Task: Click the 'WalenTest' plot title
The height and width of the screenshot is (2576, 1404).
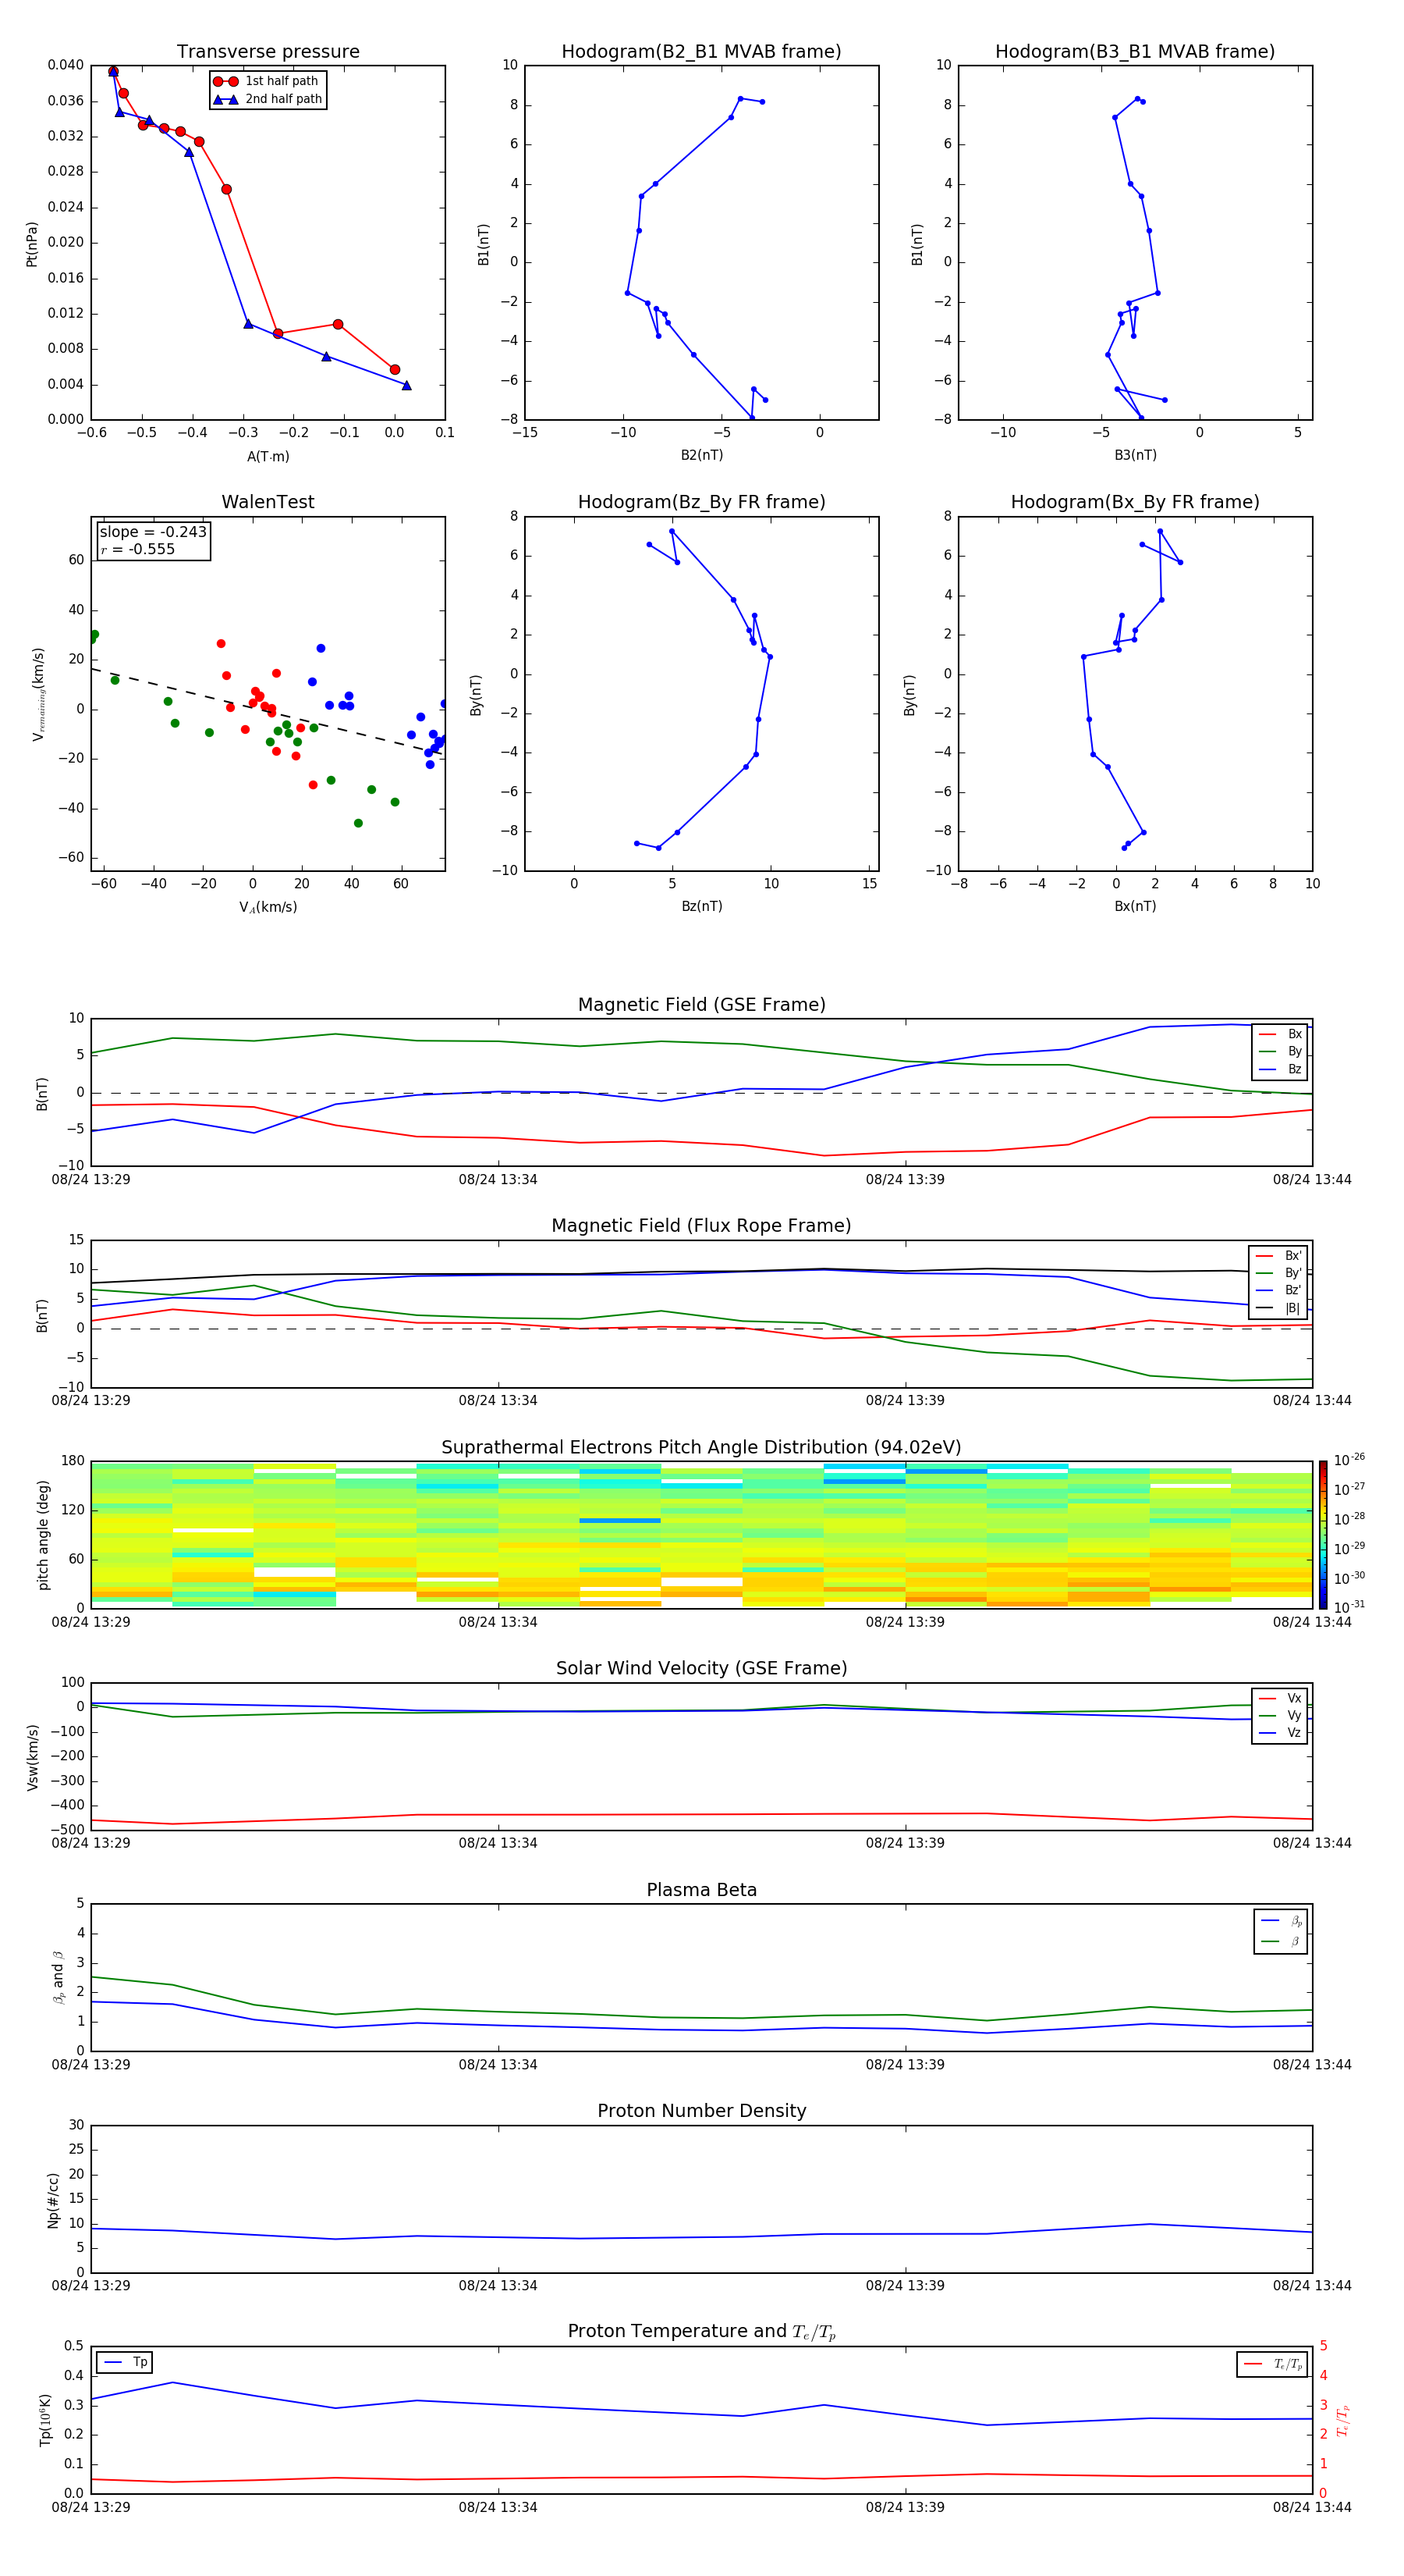Action: click(x=268, y=502)
